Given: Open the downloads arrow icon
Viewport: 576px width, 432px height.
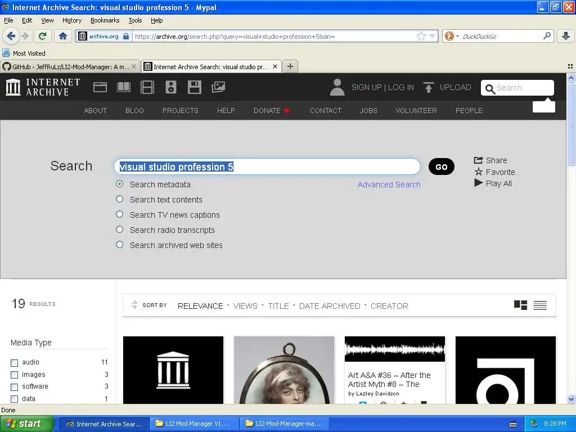Looking at the screenshot, I should click(x=566, y=36).
